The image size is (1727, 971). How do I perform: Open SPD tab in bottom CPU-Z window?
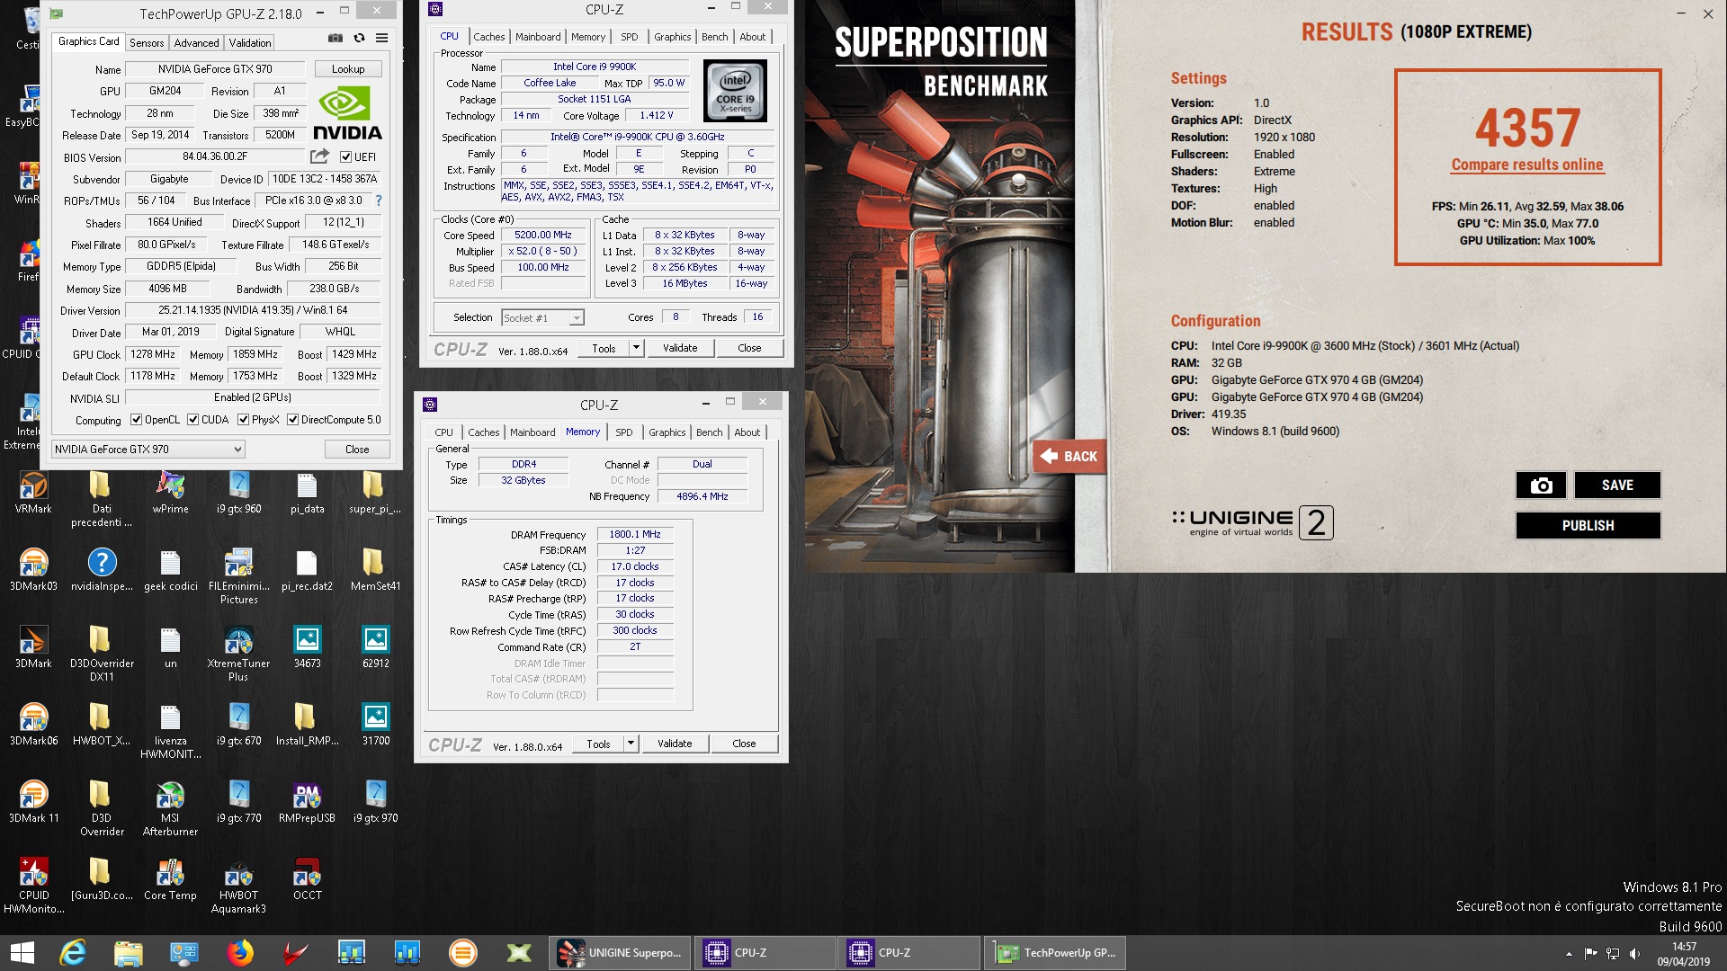click(623, 432)
